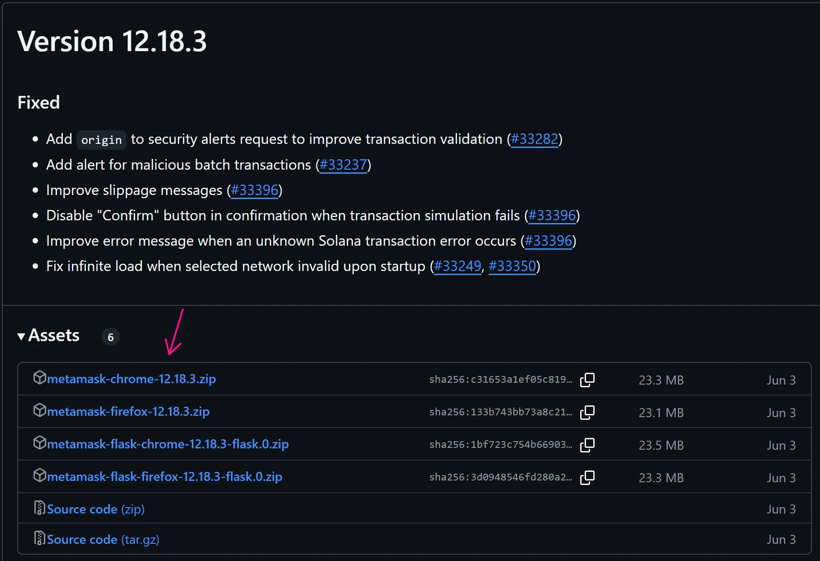Open pull request #33350
This screenshot has width=820, height=561.
(x=512, y=266)
